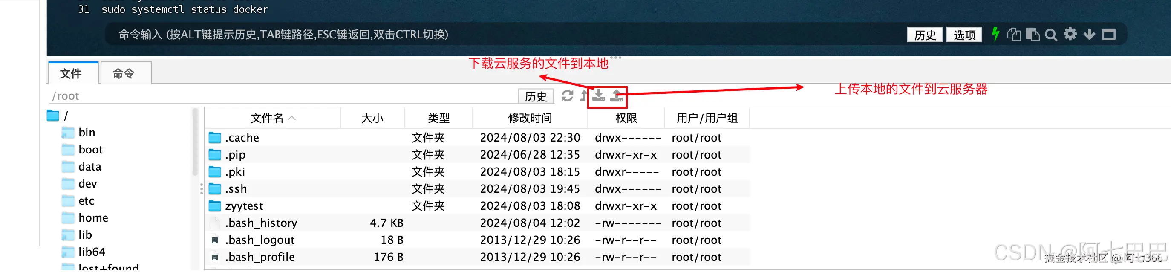Open the 选项 options button

click(x=964, y=35)
